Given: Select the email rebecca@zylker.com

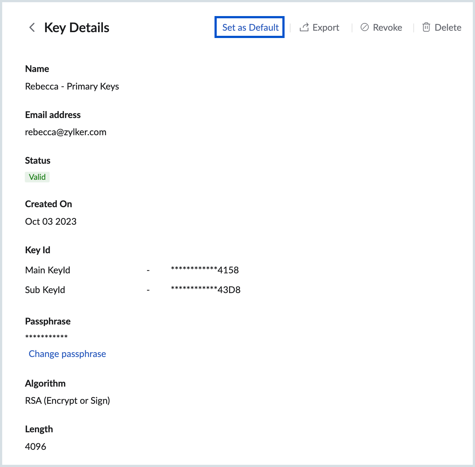Looking at the screenshot, I should pos(66,132).
